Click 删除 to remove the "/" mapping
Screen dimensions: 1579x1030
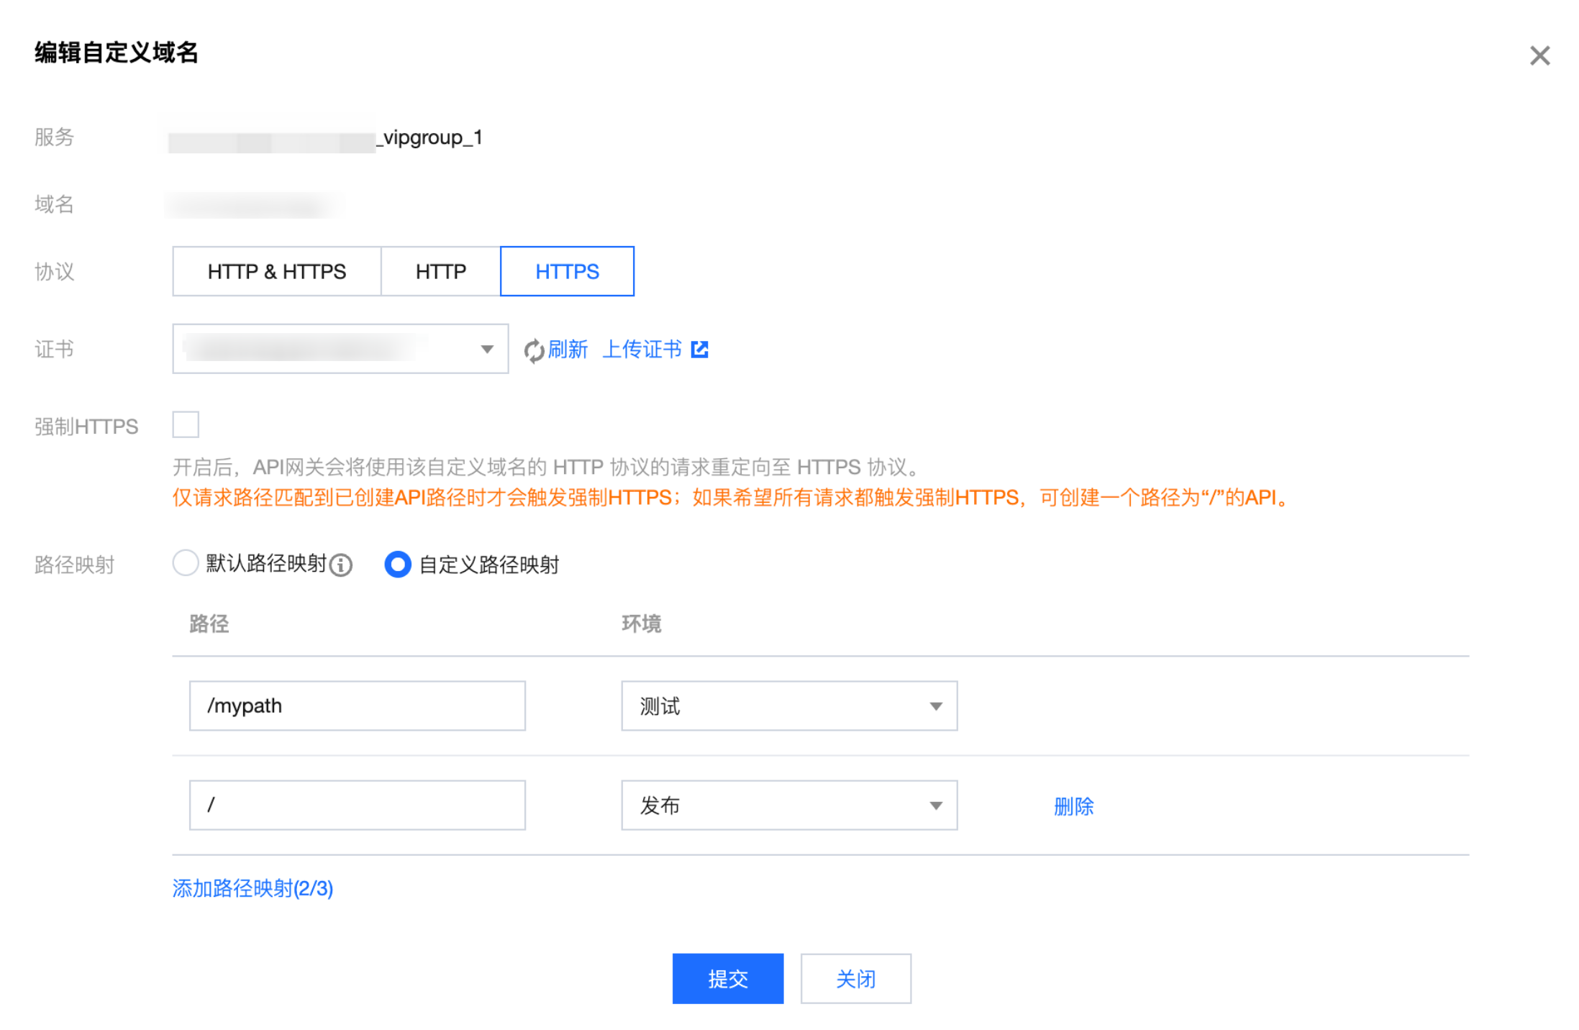tap(1073, 806)
